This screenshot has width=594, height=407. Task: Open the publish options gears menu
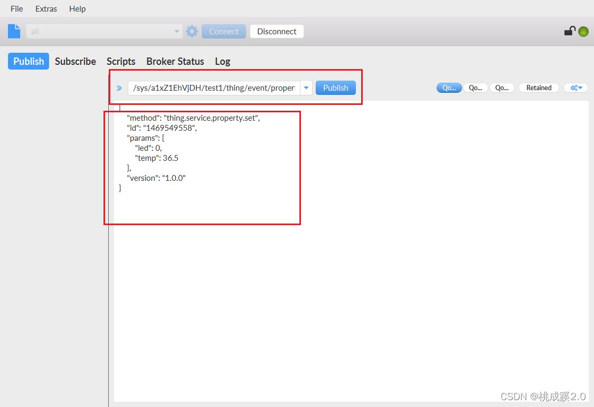pos(576,88)
